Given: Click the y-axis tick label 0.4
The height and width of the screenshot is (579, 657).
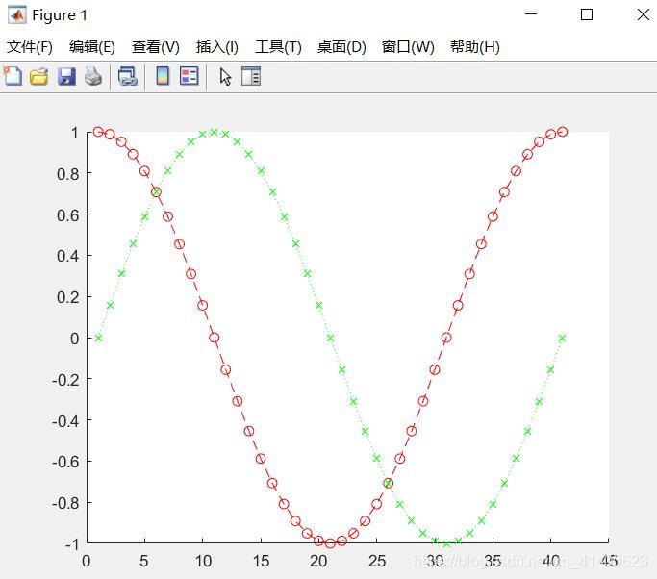Looking at the screenshot, I should click(x=68, y=256).
